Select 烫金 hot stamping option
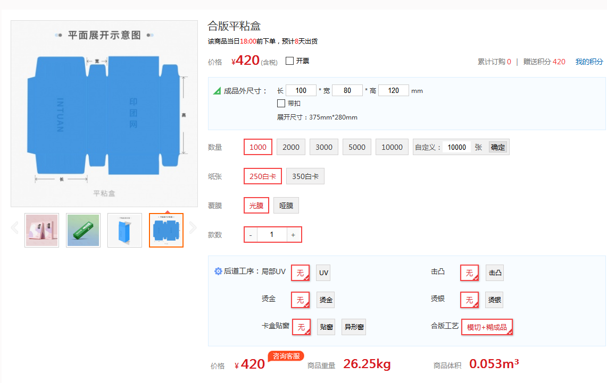Viewport: 607px width, 383px height. point(326,300)
